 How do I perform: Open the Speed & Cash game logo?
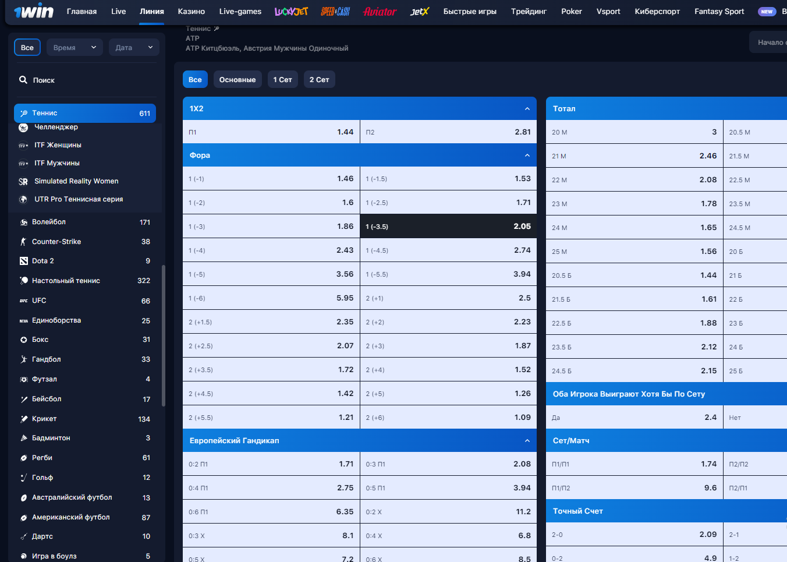pyautogui.click(x=335, y=12)
